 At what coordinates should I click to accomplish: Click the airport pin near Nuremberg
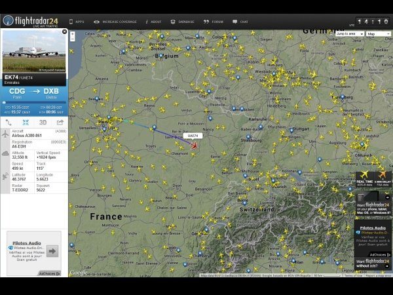pyautogui.click(x=343, y=97)
